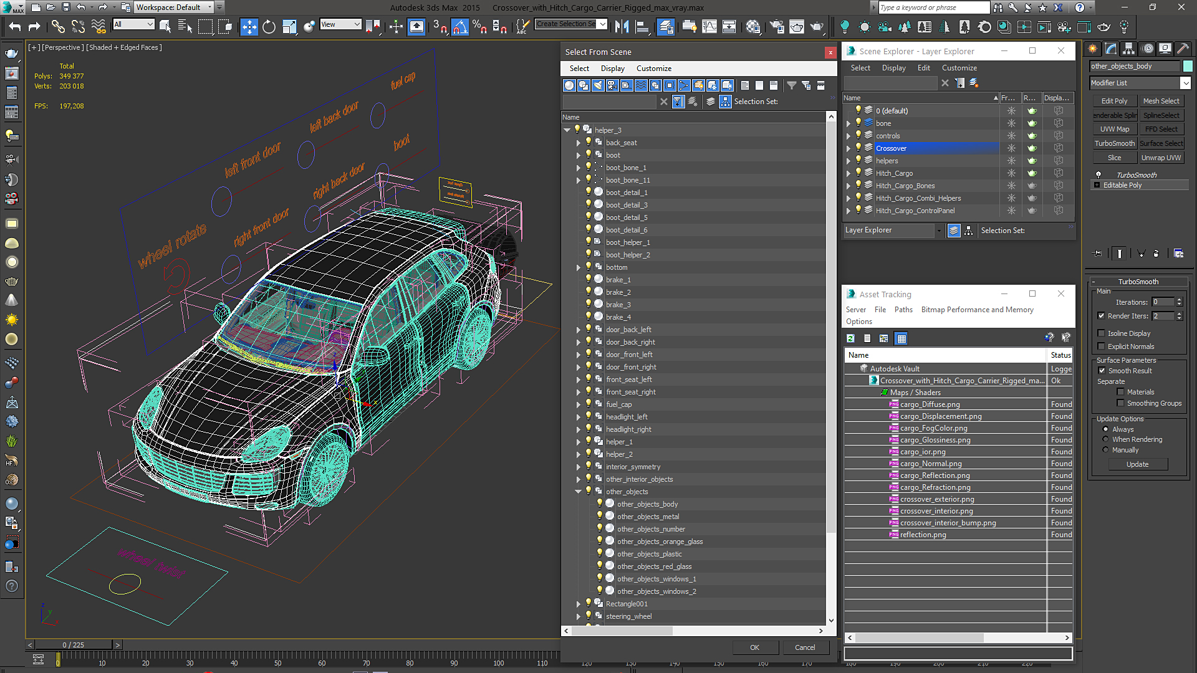The image size is (1197, 673).
Task: Open Bitmap Performance and Memory menu
Action: coord(977,310)
